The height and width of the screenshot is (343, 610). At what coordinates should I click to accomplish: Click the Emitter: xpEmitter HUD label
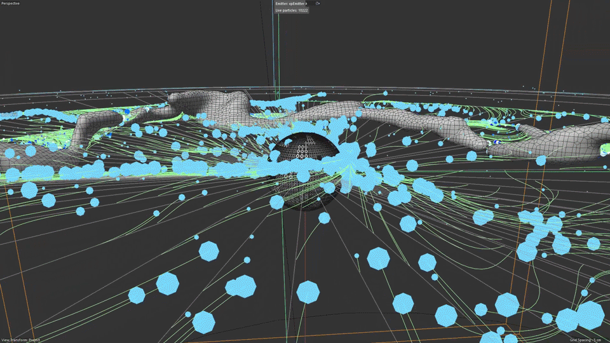(292, 4)
